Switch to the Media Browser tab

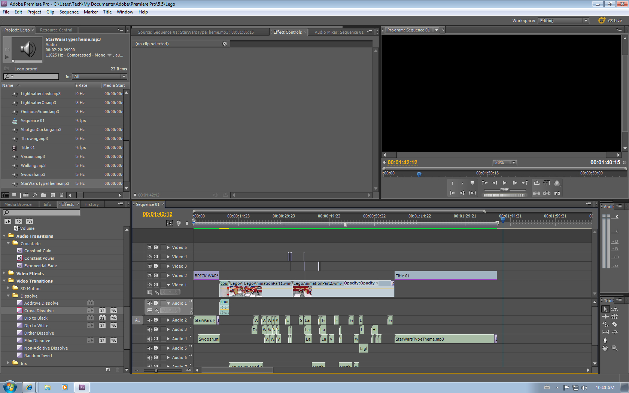pos(19,204)
